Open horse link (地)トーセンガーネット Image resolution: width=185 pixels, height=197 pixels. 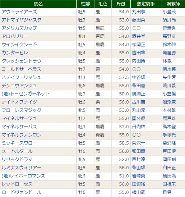25,94
